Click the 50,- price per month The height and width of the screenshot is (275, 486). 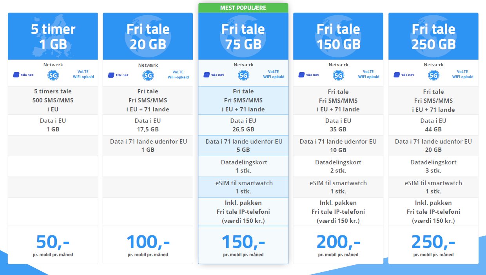pyautogui.click(x=53, y=242)
